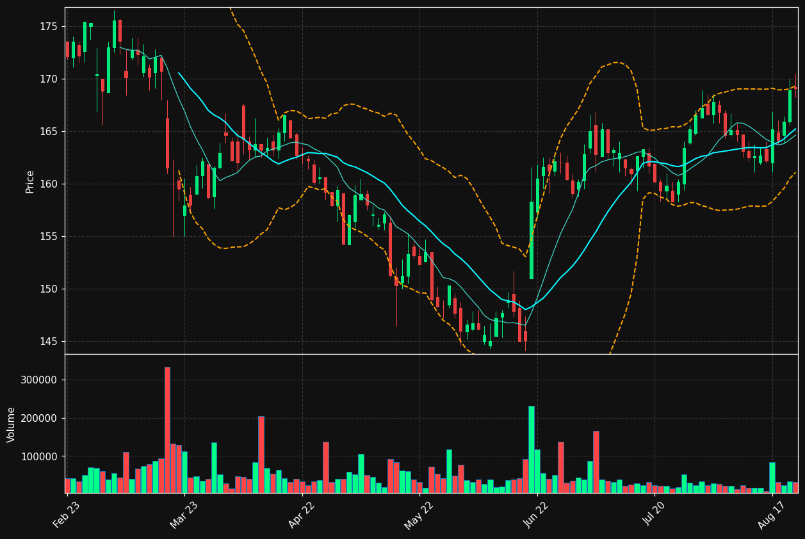Click the tallest red volume bar above 300000

[167, 430]
